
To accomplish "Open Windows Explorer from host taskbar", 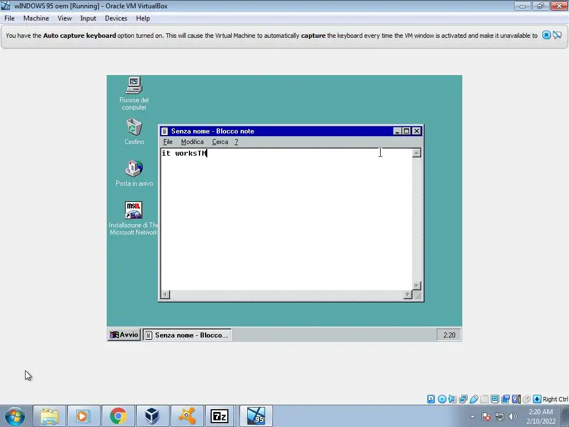I will coord(49,416).
